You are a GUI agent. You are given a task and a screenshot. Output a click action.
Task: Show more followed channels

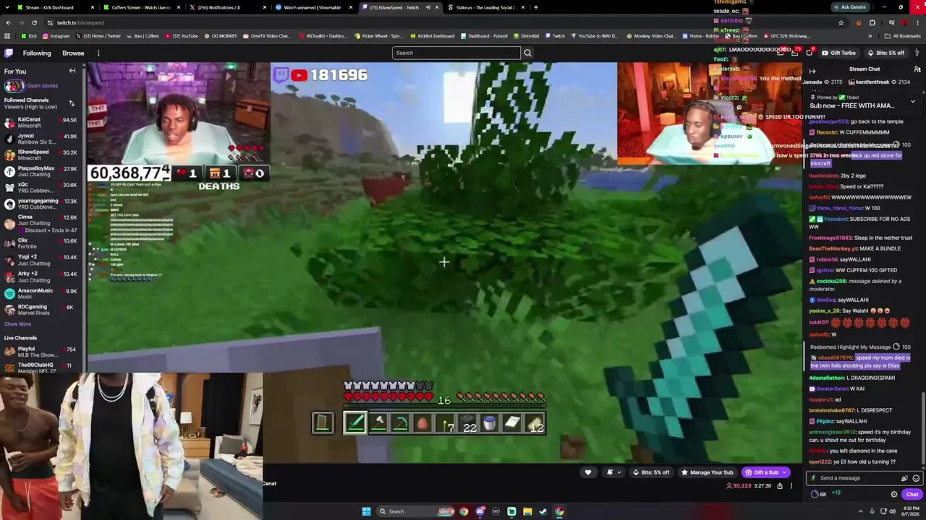tap(18, 324)
